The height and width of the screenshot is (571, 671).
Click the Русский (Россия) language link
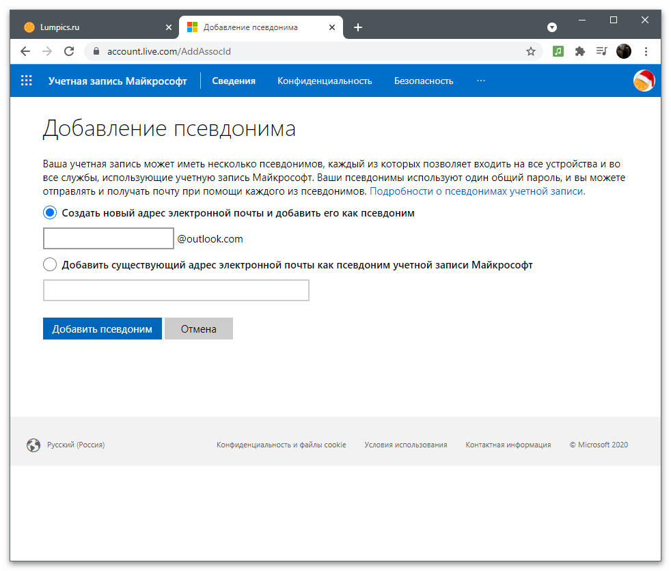point(76,445)
